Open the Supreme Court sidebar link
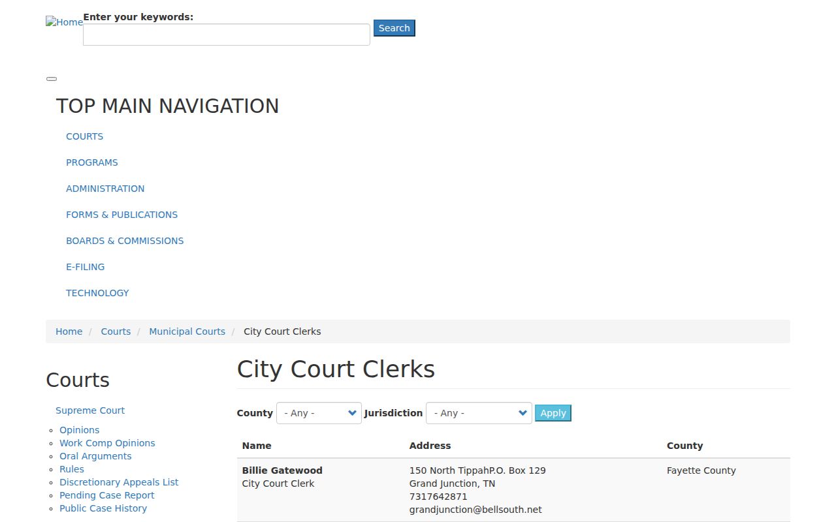Image resolution: width=836 pixels, height=522 pixels. tap(90, 410)
